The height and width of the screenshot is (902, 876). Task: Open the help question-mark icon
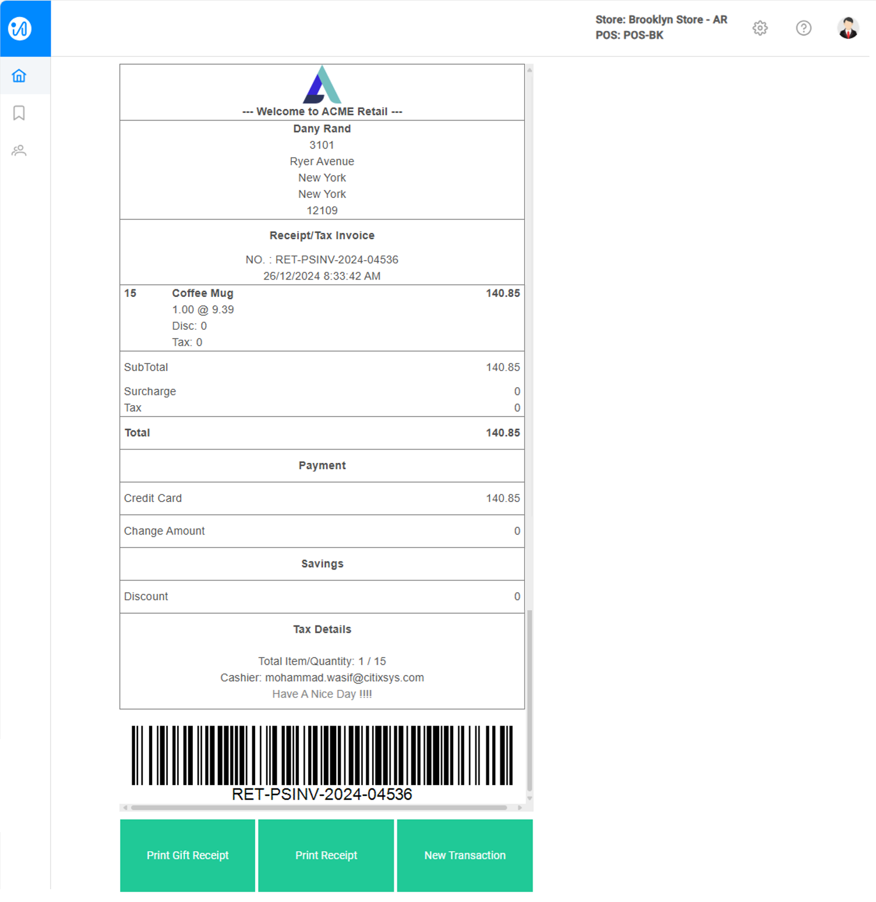pos(804,28)
